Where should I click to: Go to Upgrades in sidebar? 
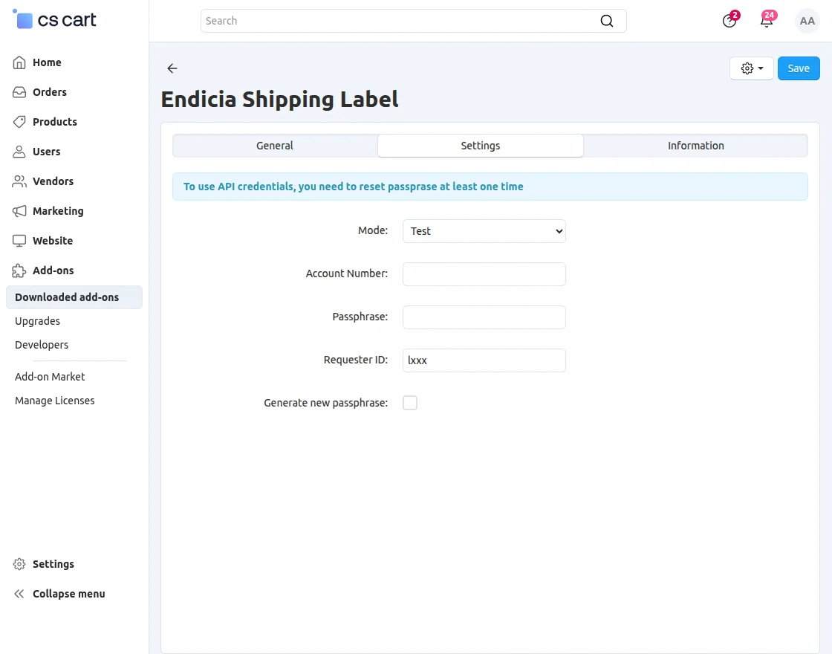pyautogui.click(x=37, y=321)
